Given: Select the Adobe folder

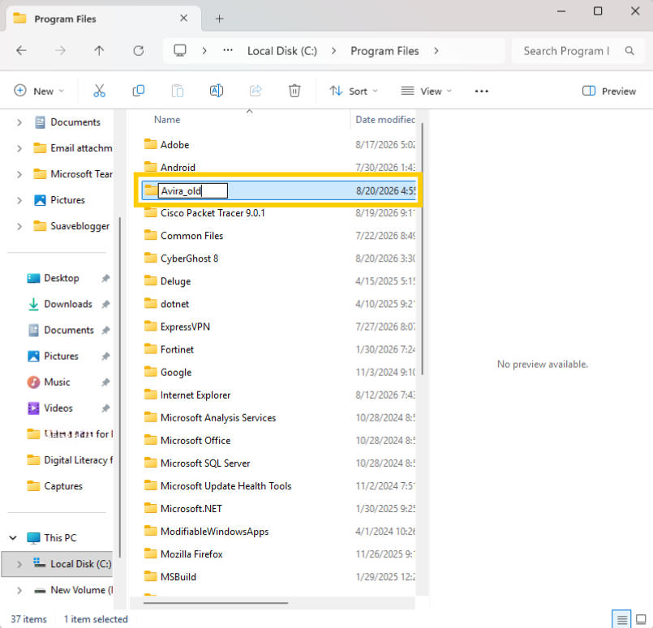Looking at the screenshot, I should point(174,145).
